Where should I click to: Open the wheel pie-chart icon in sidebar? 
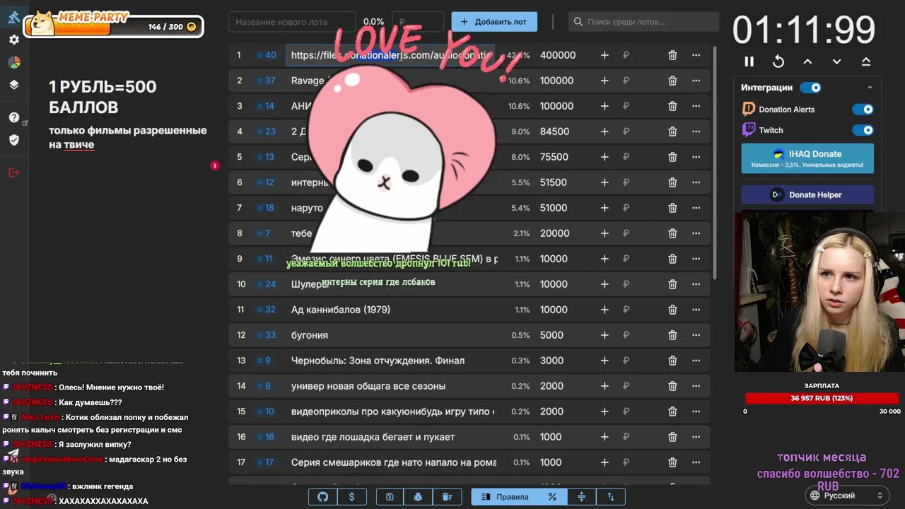(13, 62)
